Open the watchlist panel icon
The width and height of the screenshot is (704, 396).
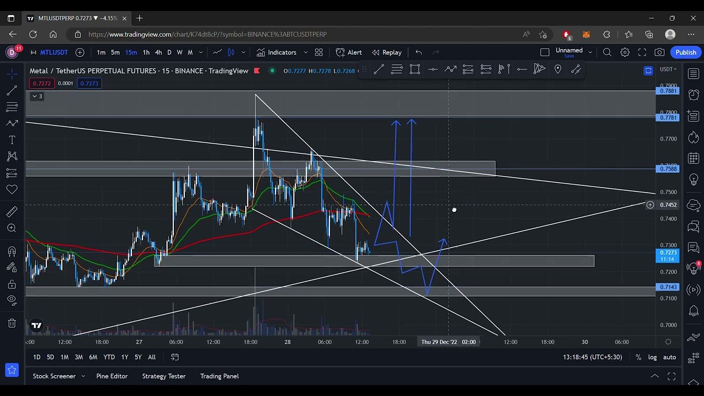point(694,74)
